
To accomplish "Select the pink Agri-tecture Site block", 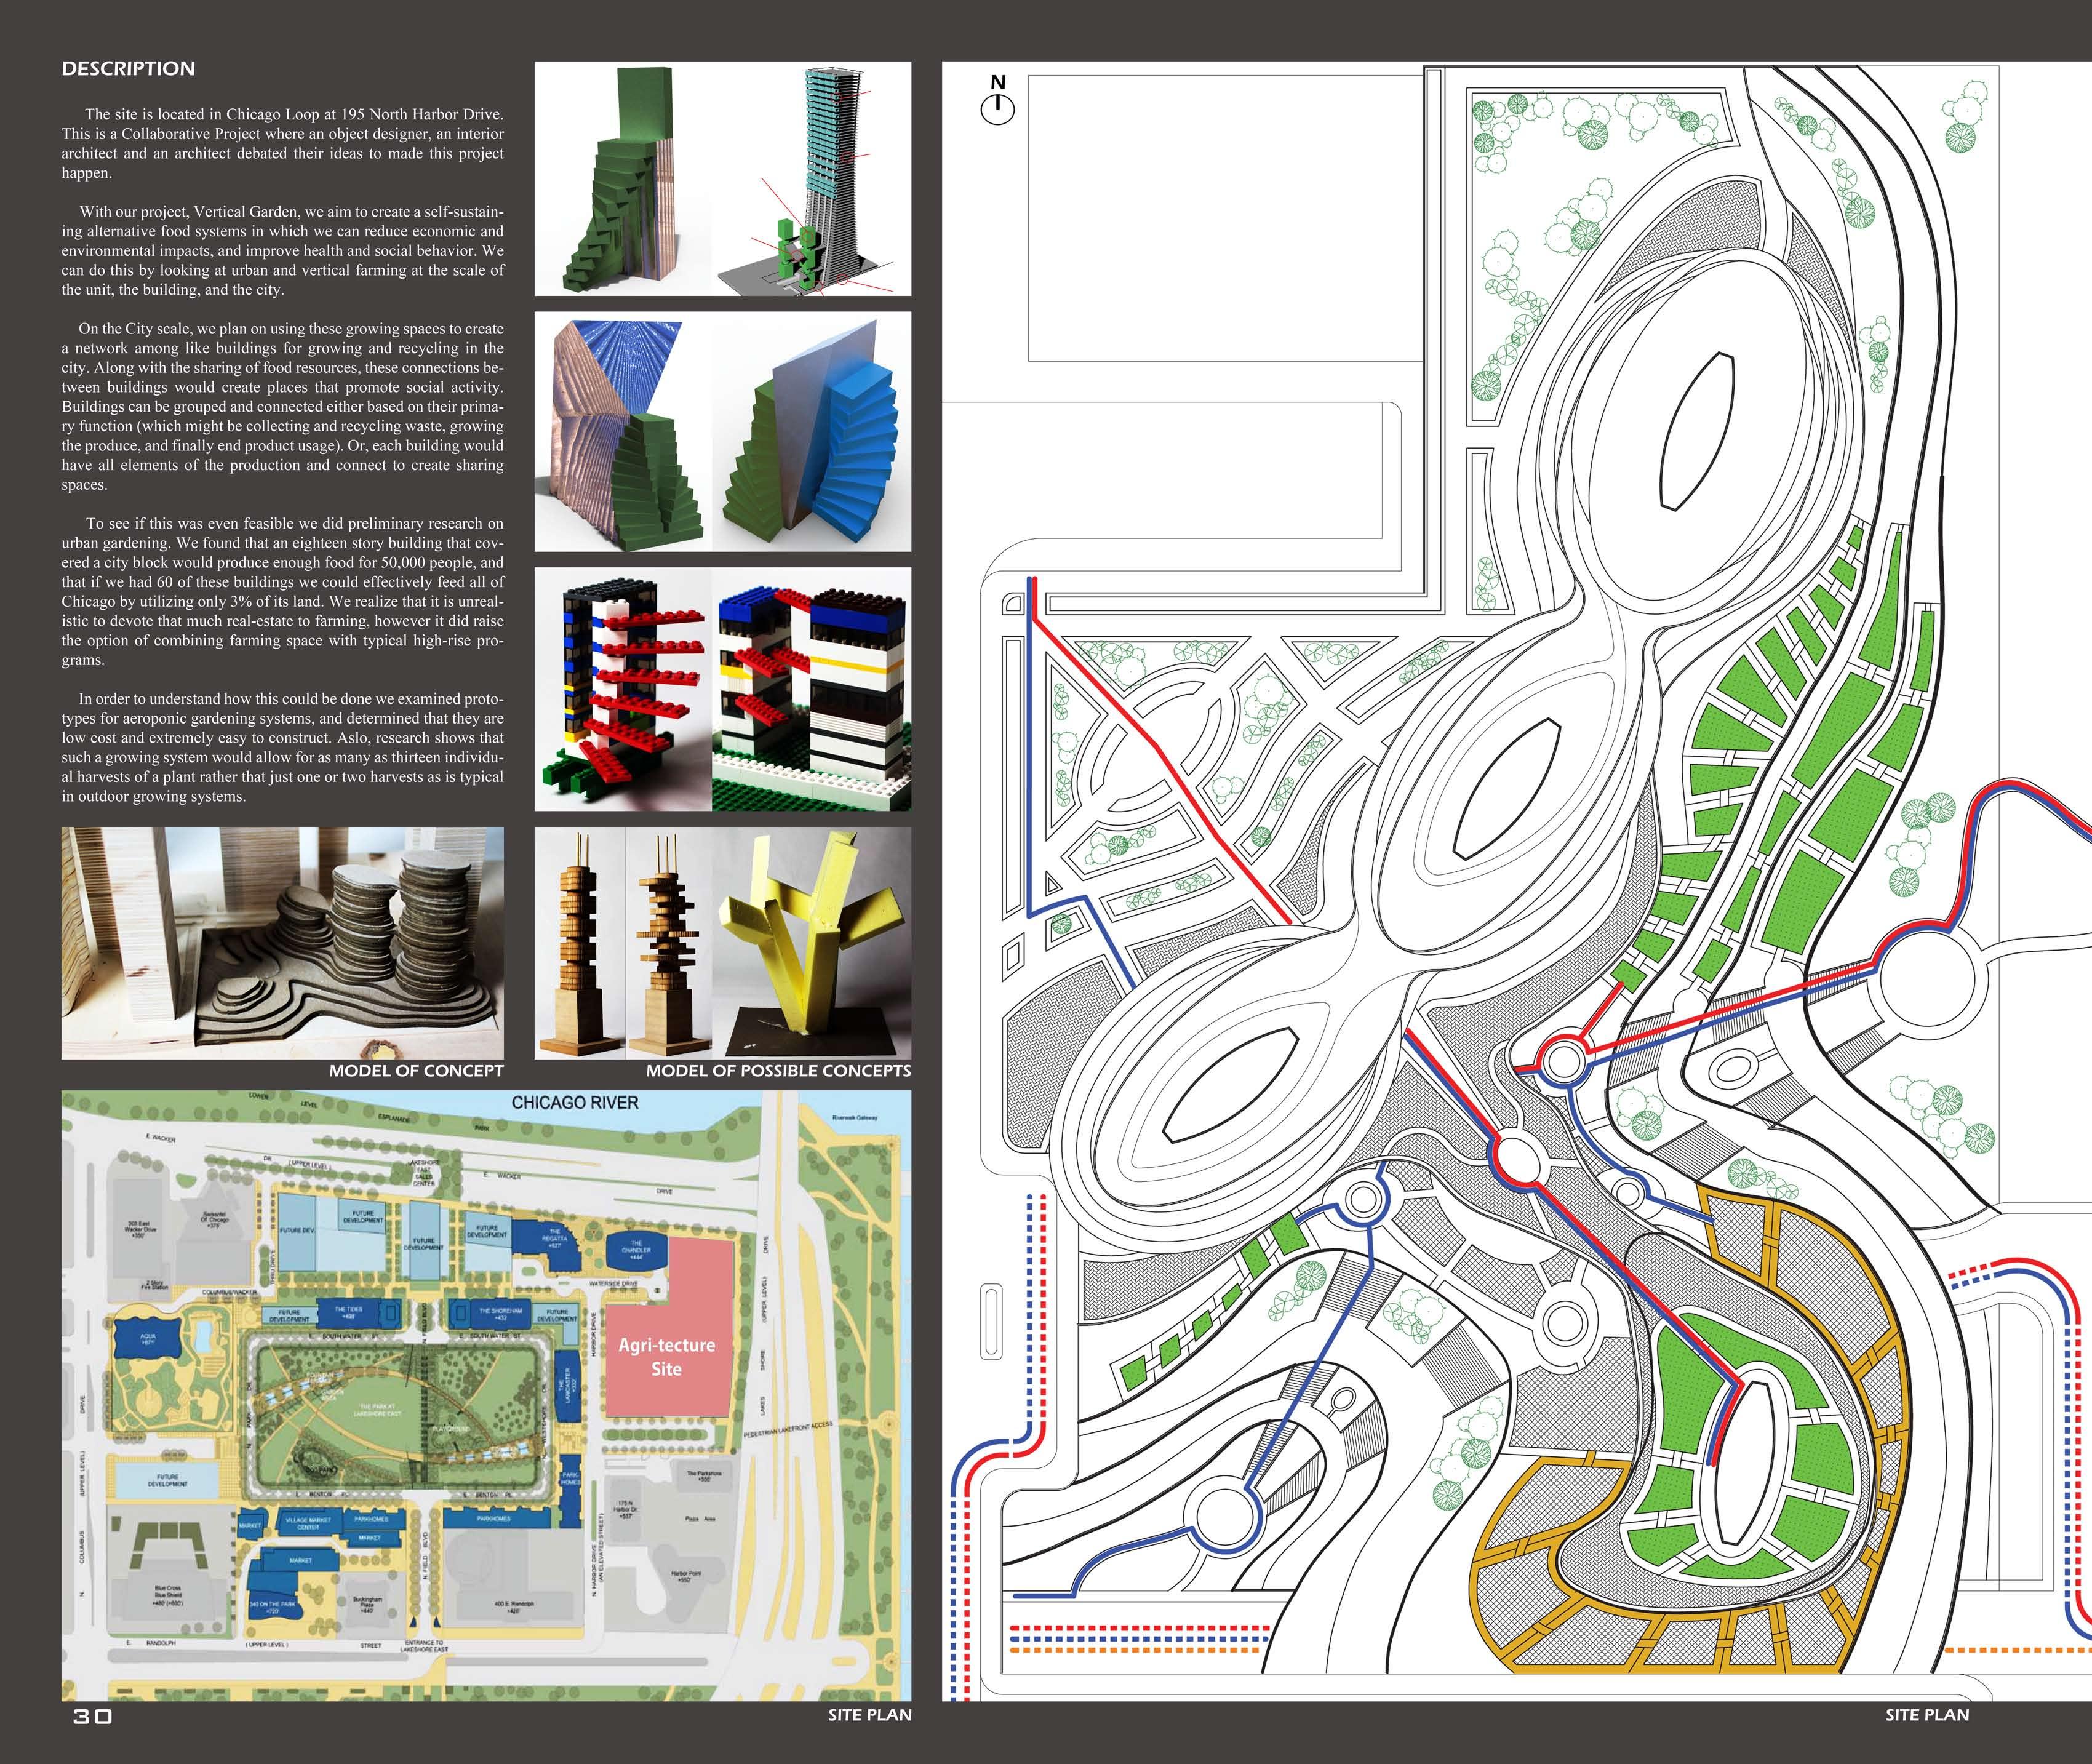I will (x=667, y=1357).
